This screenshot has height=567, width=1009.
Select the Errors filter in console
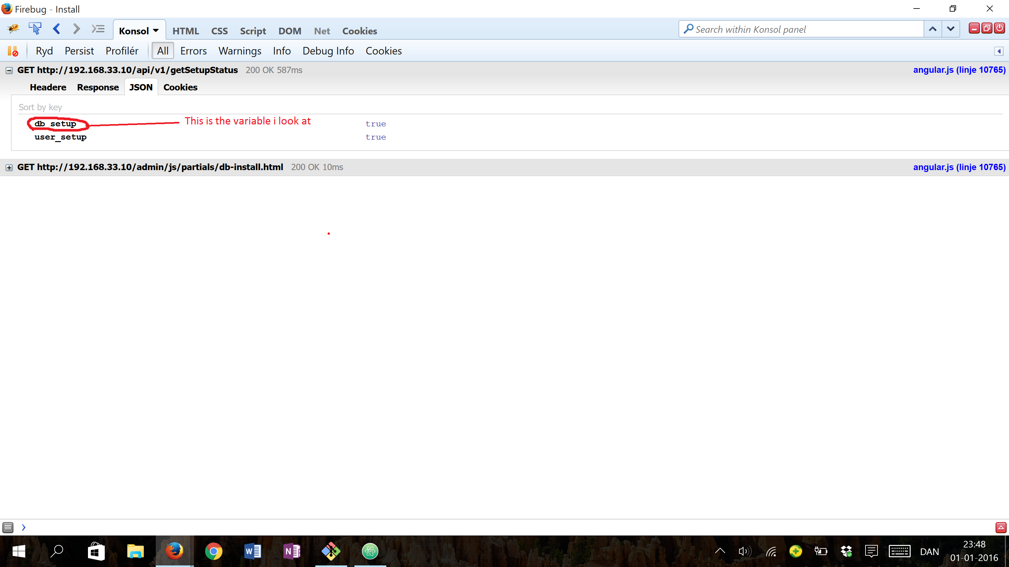[193, 51]
